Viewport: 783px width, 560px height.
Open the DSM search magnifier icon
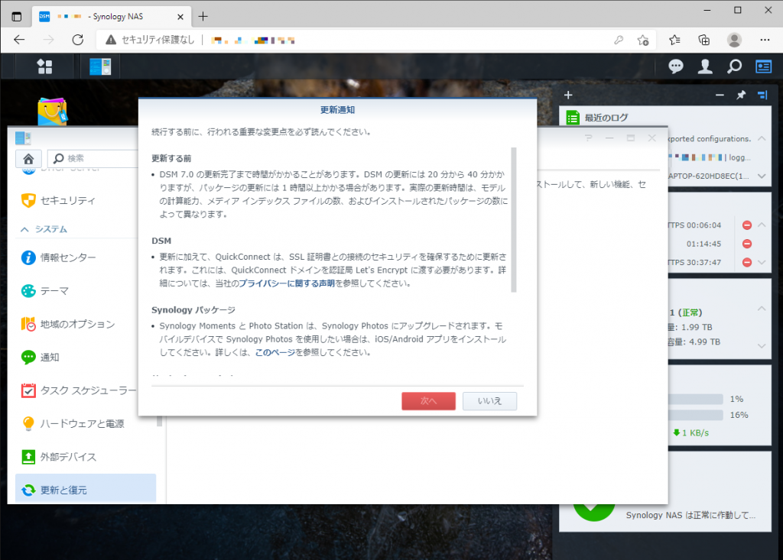[x=734, y=66]
